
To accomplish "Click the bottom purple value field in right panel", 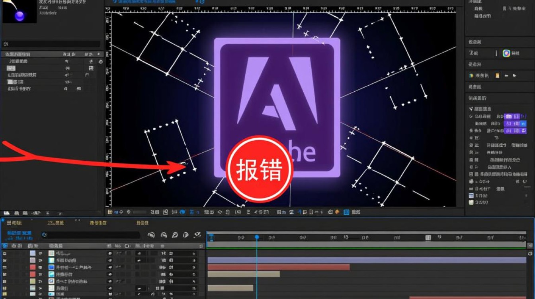I will click(x=515, y=131).
